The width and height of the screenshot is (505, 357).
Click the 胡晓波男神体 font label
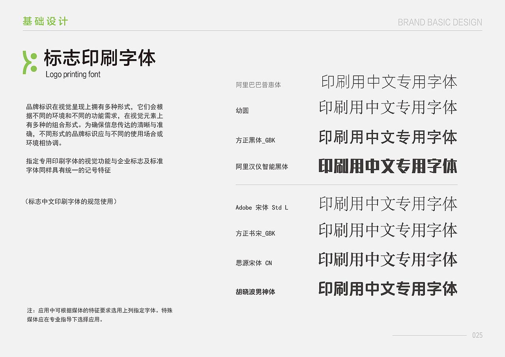255,292
